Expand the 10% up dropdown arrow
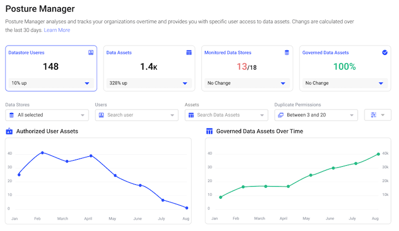Viewport: 399px width, 231px height. coord(87,83)
